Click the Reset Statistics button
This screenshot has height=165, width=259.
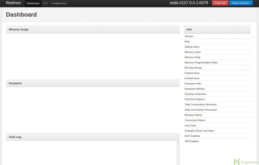[x=241, y=3]
